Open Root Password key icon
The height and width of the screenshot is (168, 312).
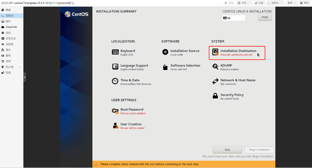(x=115, y=111)
